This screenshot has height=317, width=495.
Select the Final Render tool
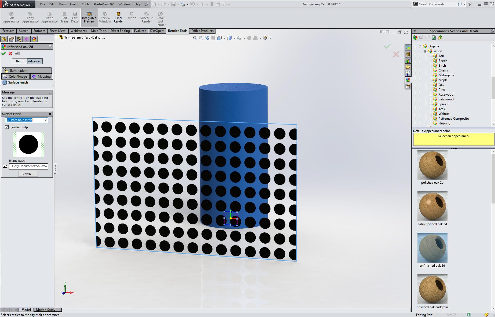pos(119,17)
